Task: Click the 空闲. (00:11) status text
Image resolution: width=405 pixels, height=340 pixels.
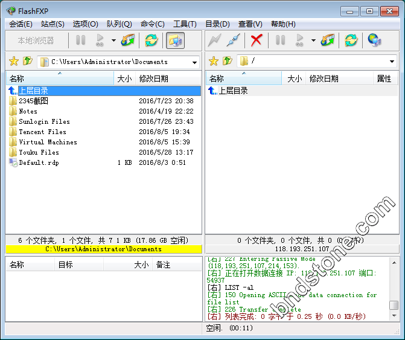Action: click(229, 328)
